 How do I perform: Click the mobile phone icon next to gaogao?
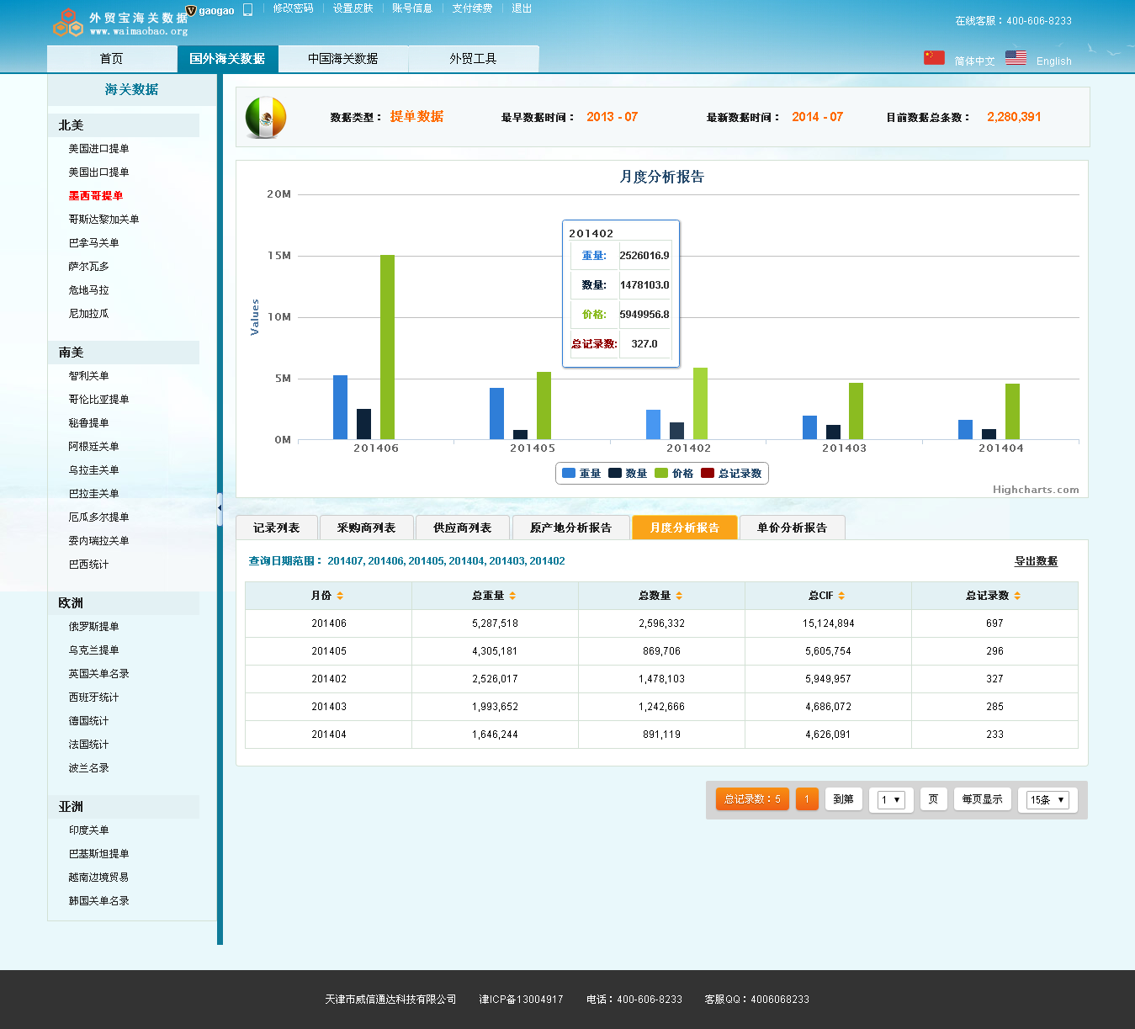tap(247, 10)
